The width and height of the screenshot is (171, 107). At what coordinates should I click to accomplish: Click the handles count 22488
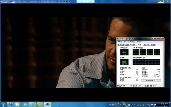click(158, 70)
